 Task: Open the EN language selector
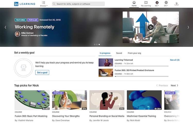click(x=166, y=4)
